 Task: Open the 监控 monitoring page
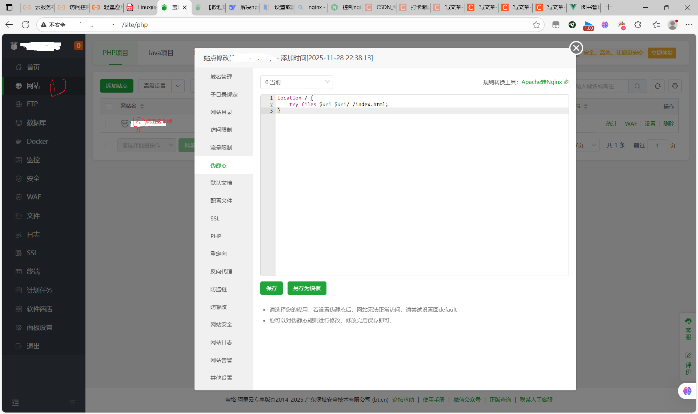33,160
